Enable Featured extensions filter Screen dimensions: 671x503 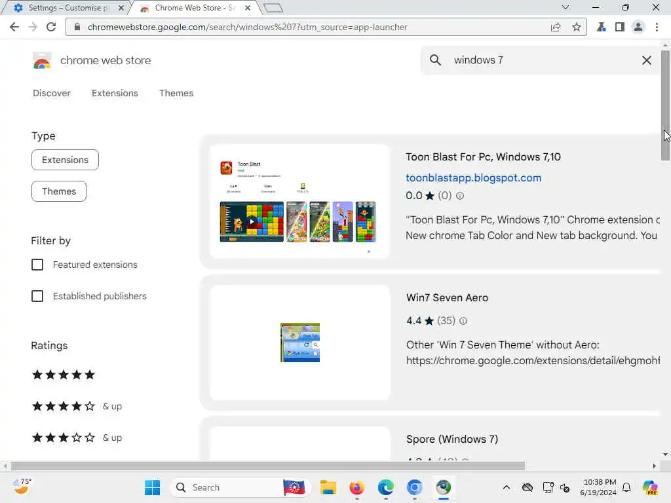point(37,265)
